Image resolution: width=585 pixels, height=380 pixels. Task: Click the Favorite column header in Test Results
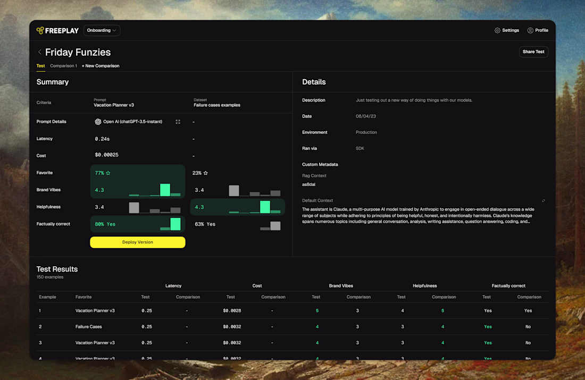tap(83, 297)
